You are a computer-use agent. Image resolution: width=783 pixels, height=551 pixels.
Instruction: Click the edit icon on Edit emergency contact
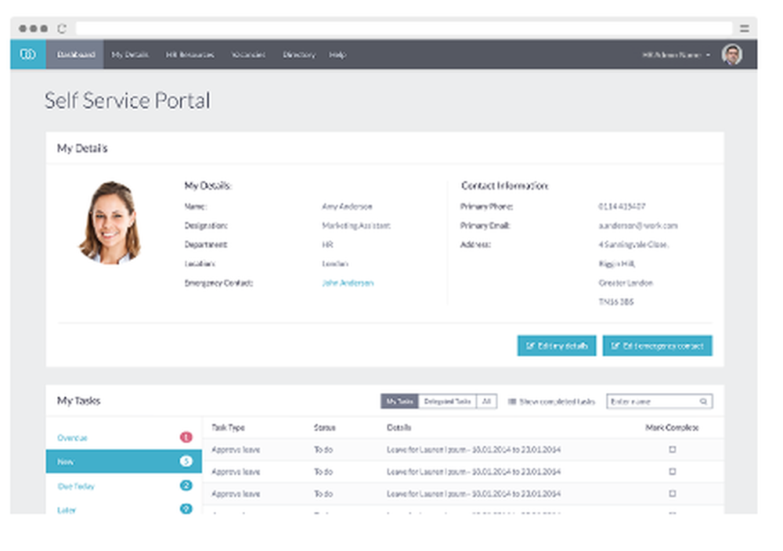click(x=615, y=345)
